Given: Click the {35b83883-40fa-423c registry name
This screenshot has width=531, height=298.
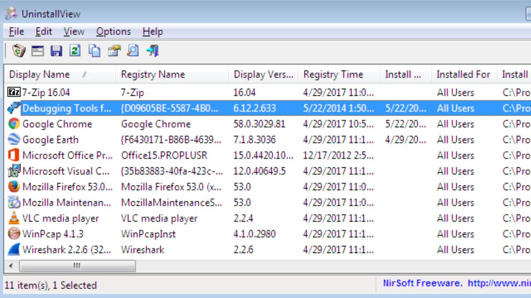Looking at the screenshot, I should [x=172, y=171].
